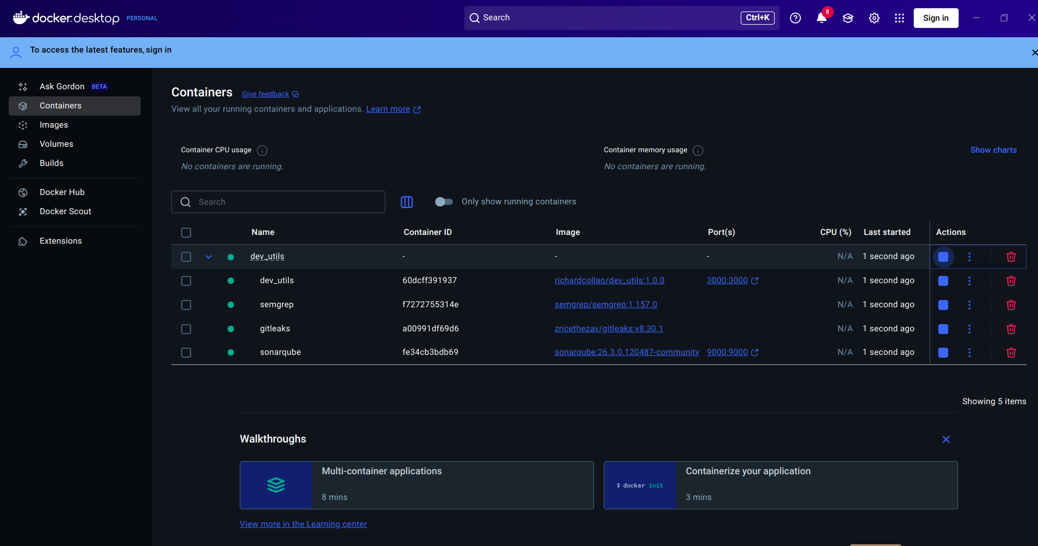Dismiss the sign-in banner
This screenshot has width=1038, height=546.
point(1034,53)
